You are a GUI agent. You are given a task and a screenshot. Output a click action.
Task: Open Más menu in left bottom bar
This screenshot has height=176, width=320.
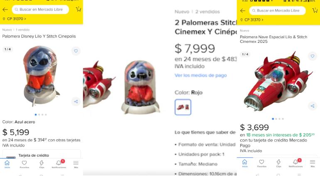pos(76,164)
